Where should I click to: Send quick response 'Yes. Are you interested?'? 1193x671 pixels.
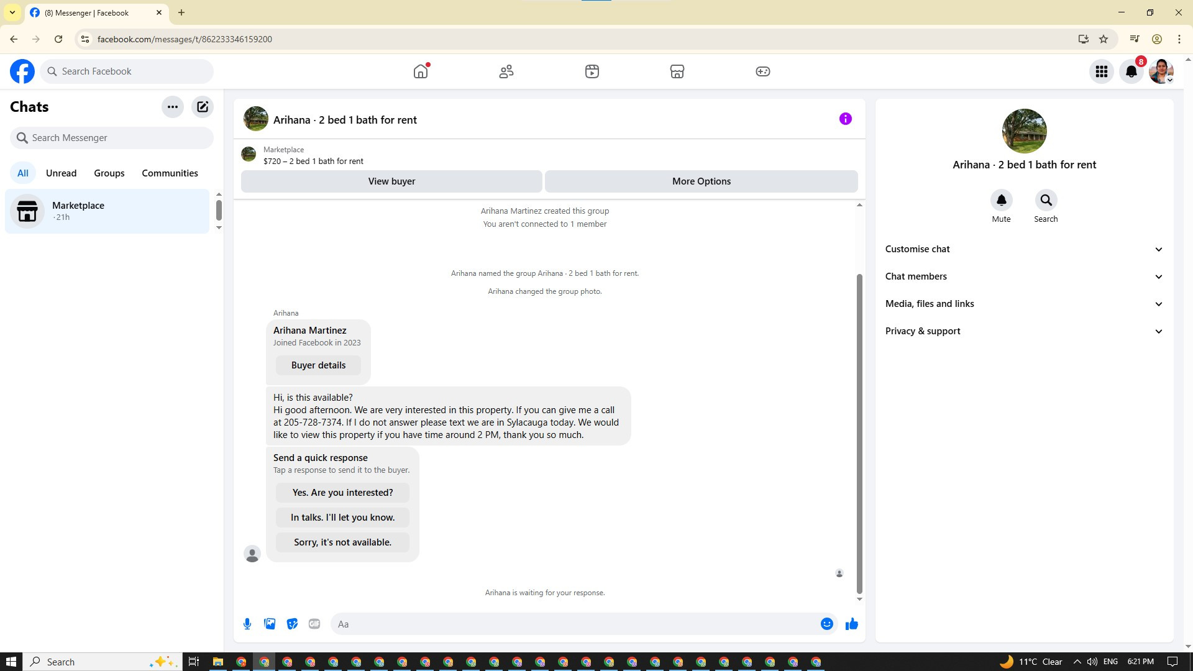coord(342,493)
